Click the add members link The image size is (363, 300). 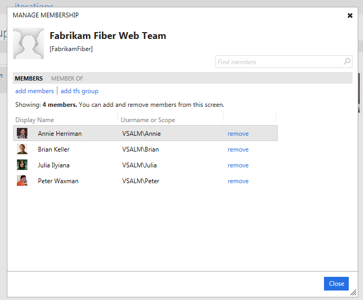pyautogui.click(x=34, y=91)
